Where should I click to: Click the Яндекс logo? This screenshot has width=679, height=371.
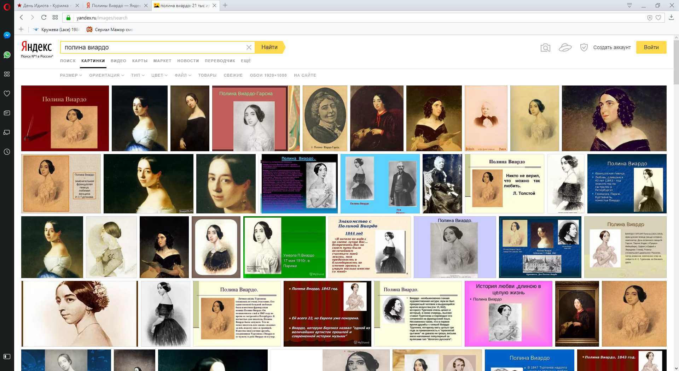(37, 47)
